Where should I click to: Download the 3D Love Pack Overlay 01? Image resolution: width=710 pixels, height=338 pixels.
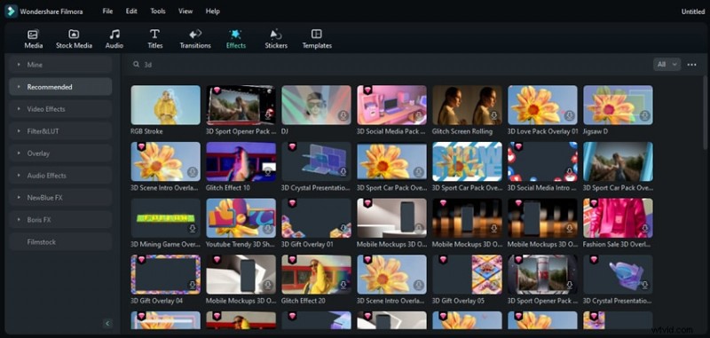[x=570, y=116]
